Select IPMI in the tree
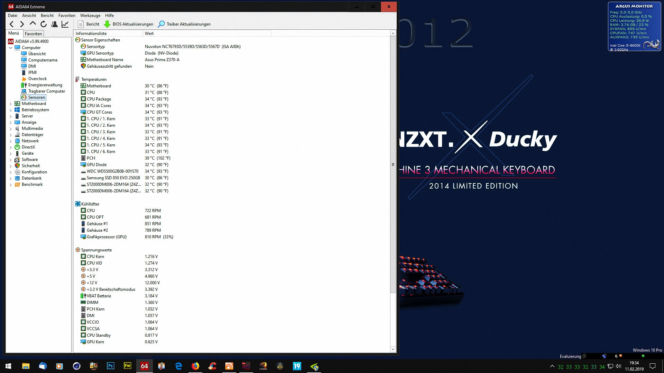The height and width of the screenshot is (373, 664). coord(29,73)
